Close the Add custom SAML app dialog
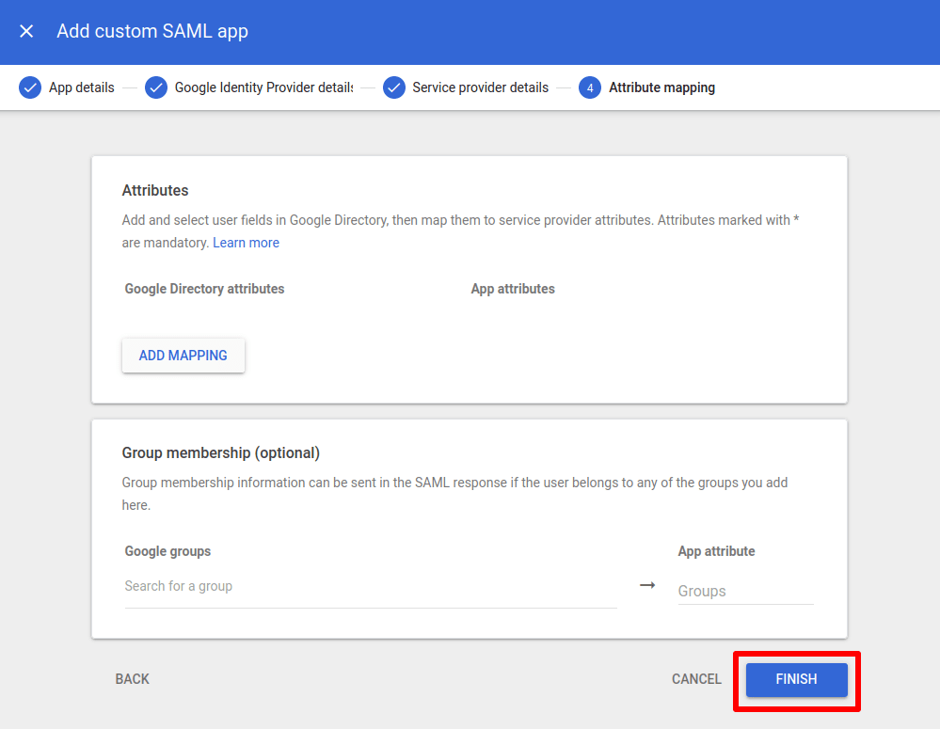The height and width of the screenshot is (729, 940). pyautogui.click(x=26, y=31)
